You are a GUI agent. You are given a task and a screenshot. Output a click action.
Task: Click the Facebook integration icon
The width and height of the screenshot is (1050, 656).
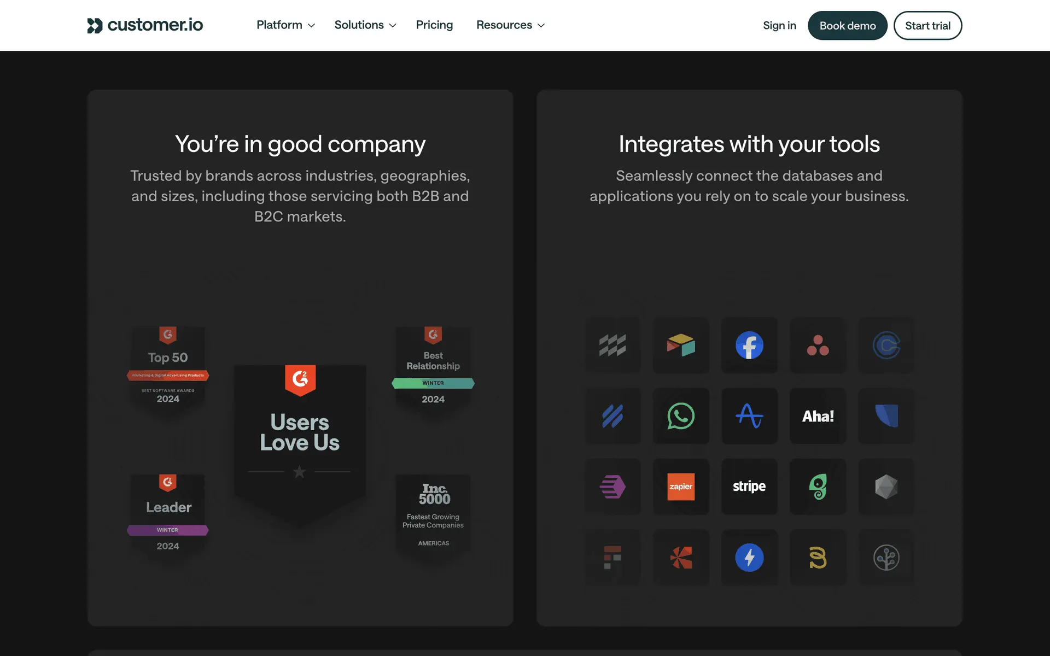749,345
